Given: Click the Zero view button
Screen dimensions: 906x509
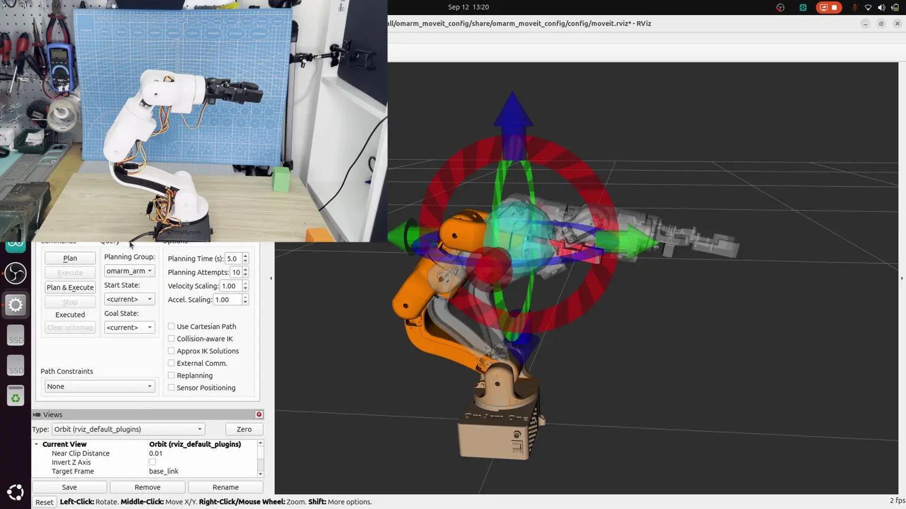Looking at the screenshot, I should coord(244,429).
